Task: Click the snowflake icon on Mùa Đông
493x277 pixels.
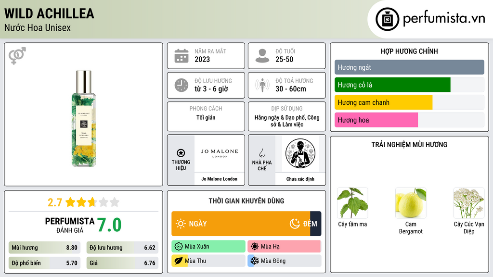Action: click(255, 261)
